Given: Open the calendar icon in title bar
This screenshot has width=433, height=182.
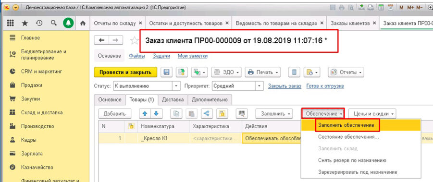Looking at the screenshot, I should coord(390,8).
